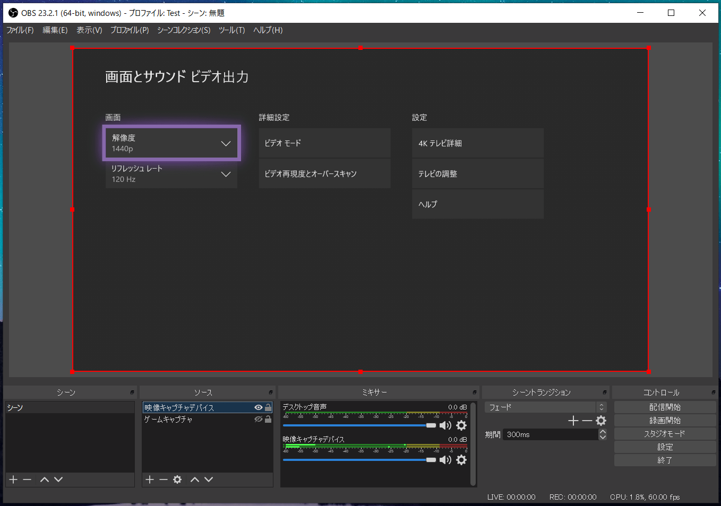Click the top-center red resize handle in preview
The height and width of the screenshot is (506, 721).
pos(361,48)
